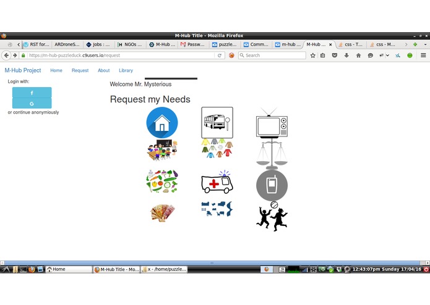Pick the grey mobile phone icon
Image resolution: width=430 pixels, height=305 pixels.
[x=272, y=185]
